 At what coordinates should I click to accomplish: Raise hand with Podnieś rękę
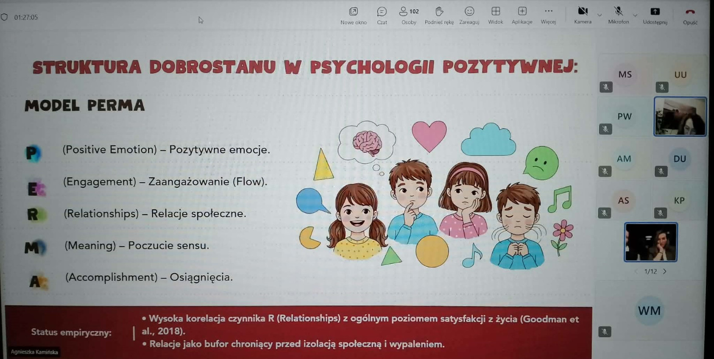(439, 15)
